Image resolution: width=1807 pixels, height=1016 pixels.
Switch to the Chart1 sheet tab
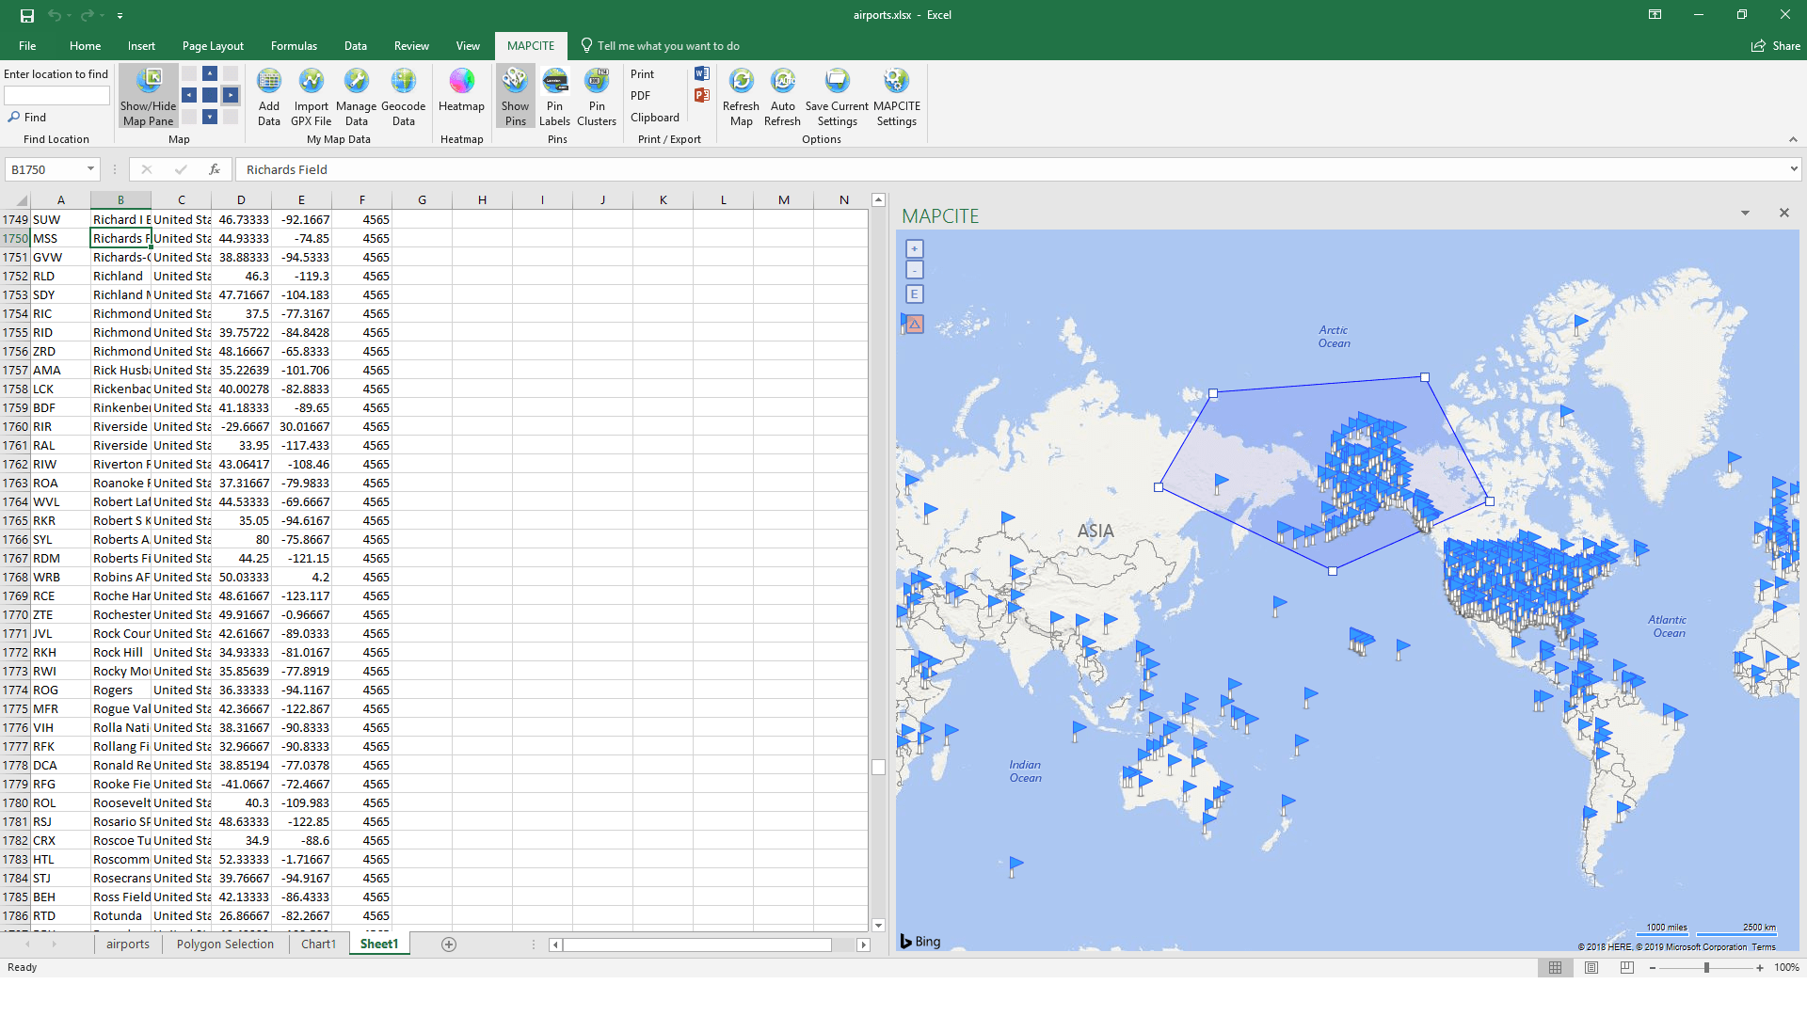click(318, 944)
